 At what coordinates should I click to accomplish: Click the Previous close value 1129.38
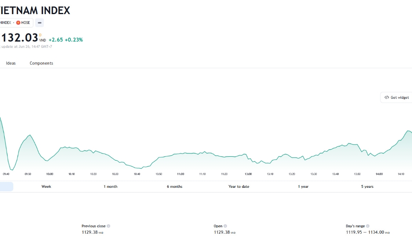click(89, 232)
